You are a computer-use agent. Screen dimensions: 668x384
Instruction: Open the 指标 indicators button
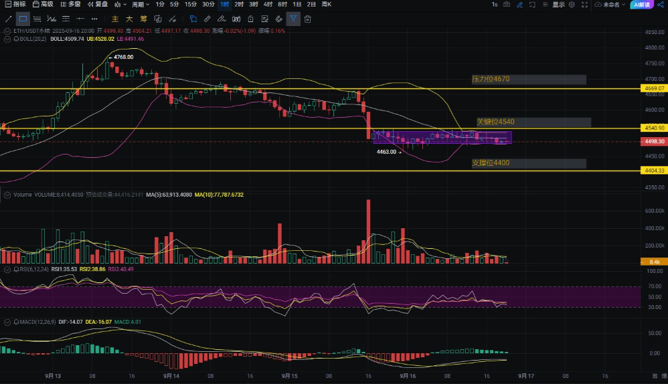click(x=15, y=5)
